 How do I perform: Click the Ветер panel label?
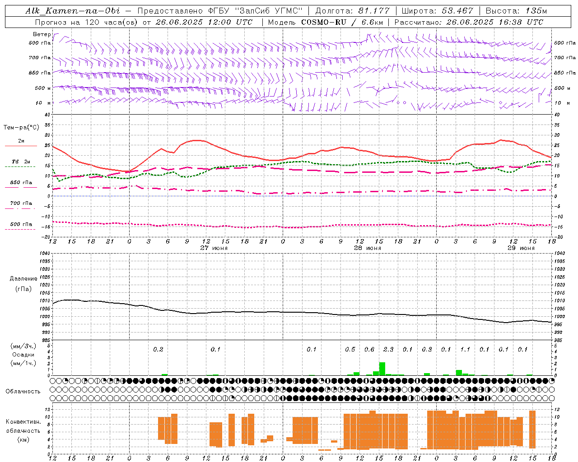42,34
